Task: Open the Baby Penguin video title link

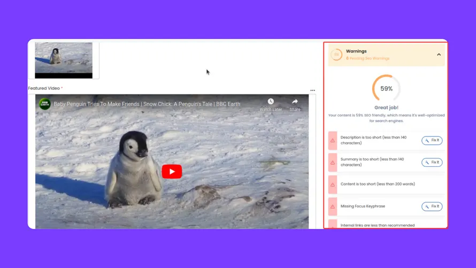Action: (147, 104)
